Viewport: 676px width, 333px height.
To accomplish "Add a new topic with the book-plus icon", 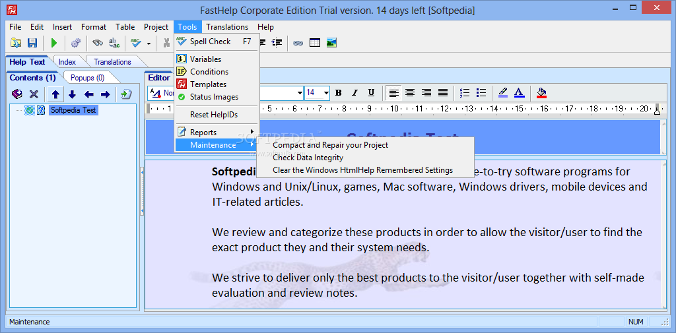I will pos(17,94).
